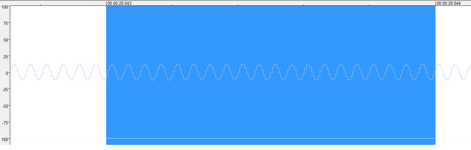Click the 0 amplitude scale label
The width and height of the screenshot is (471, 150).
click(x=7, y=73)
